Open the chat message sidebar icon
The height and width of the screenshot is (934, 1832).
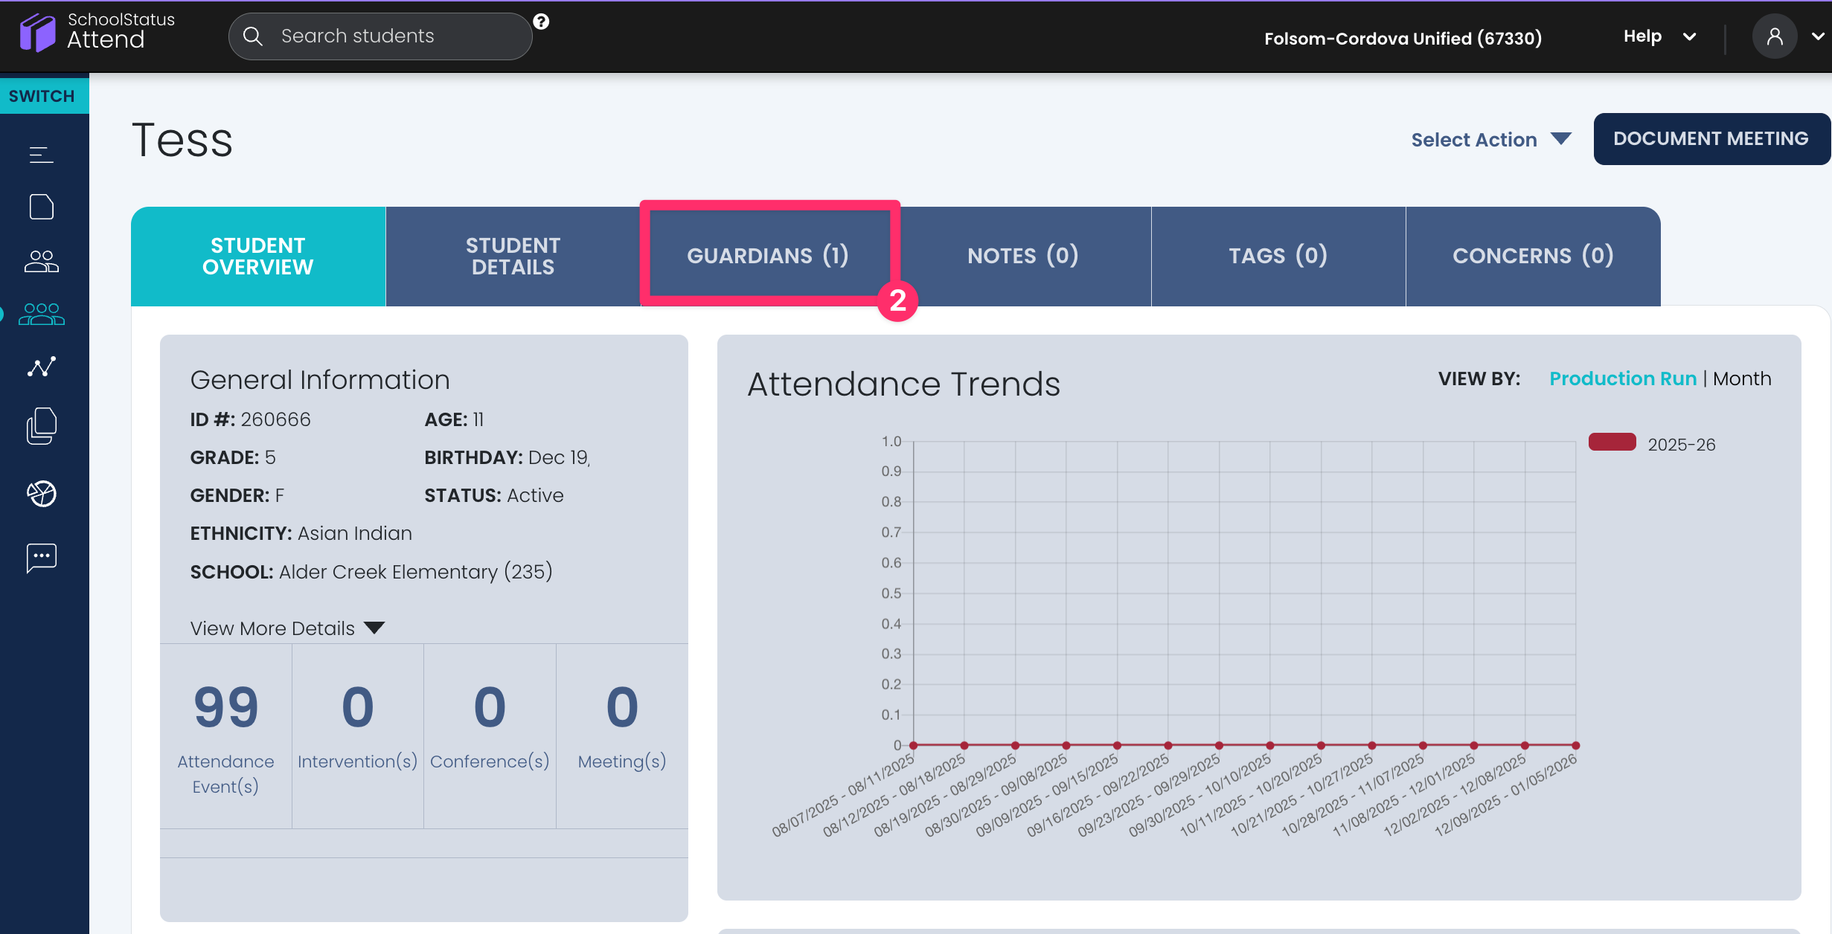(x=41, y=557)
